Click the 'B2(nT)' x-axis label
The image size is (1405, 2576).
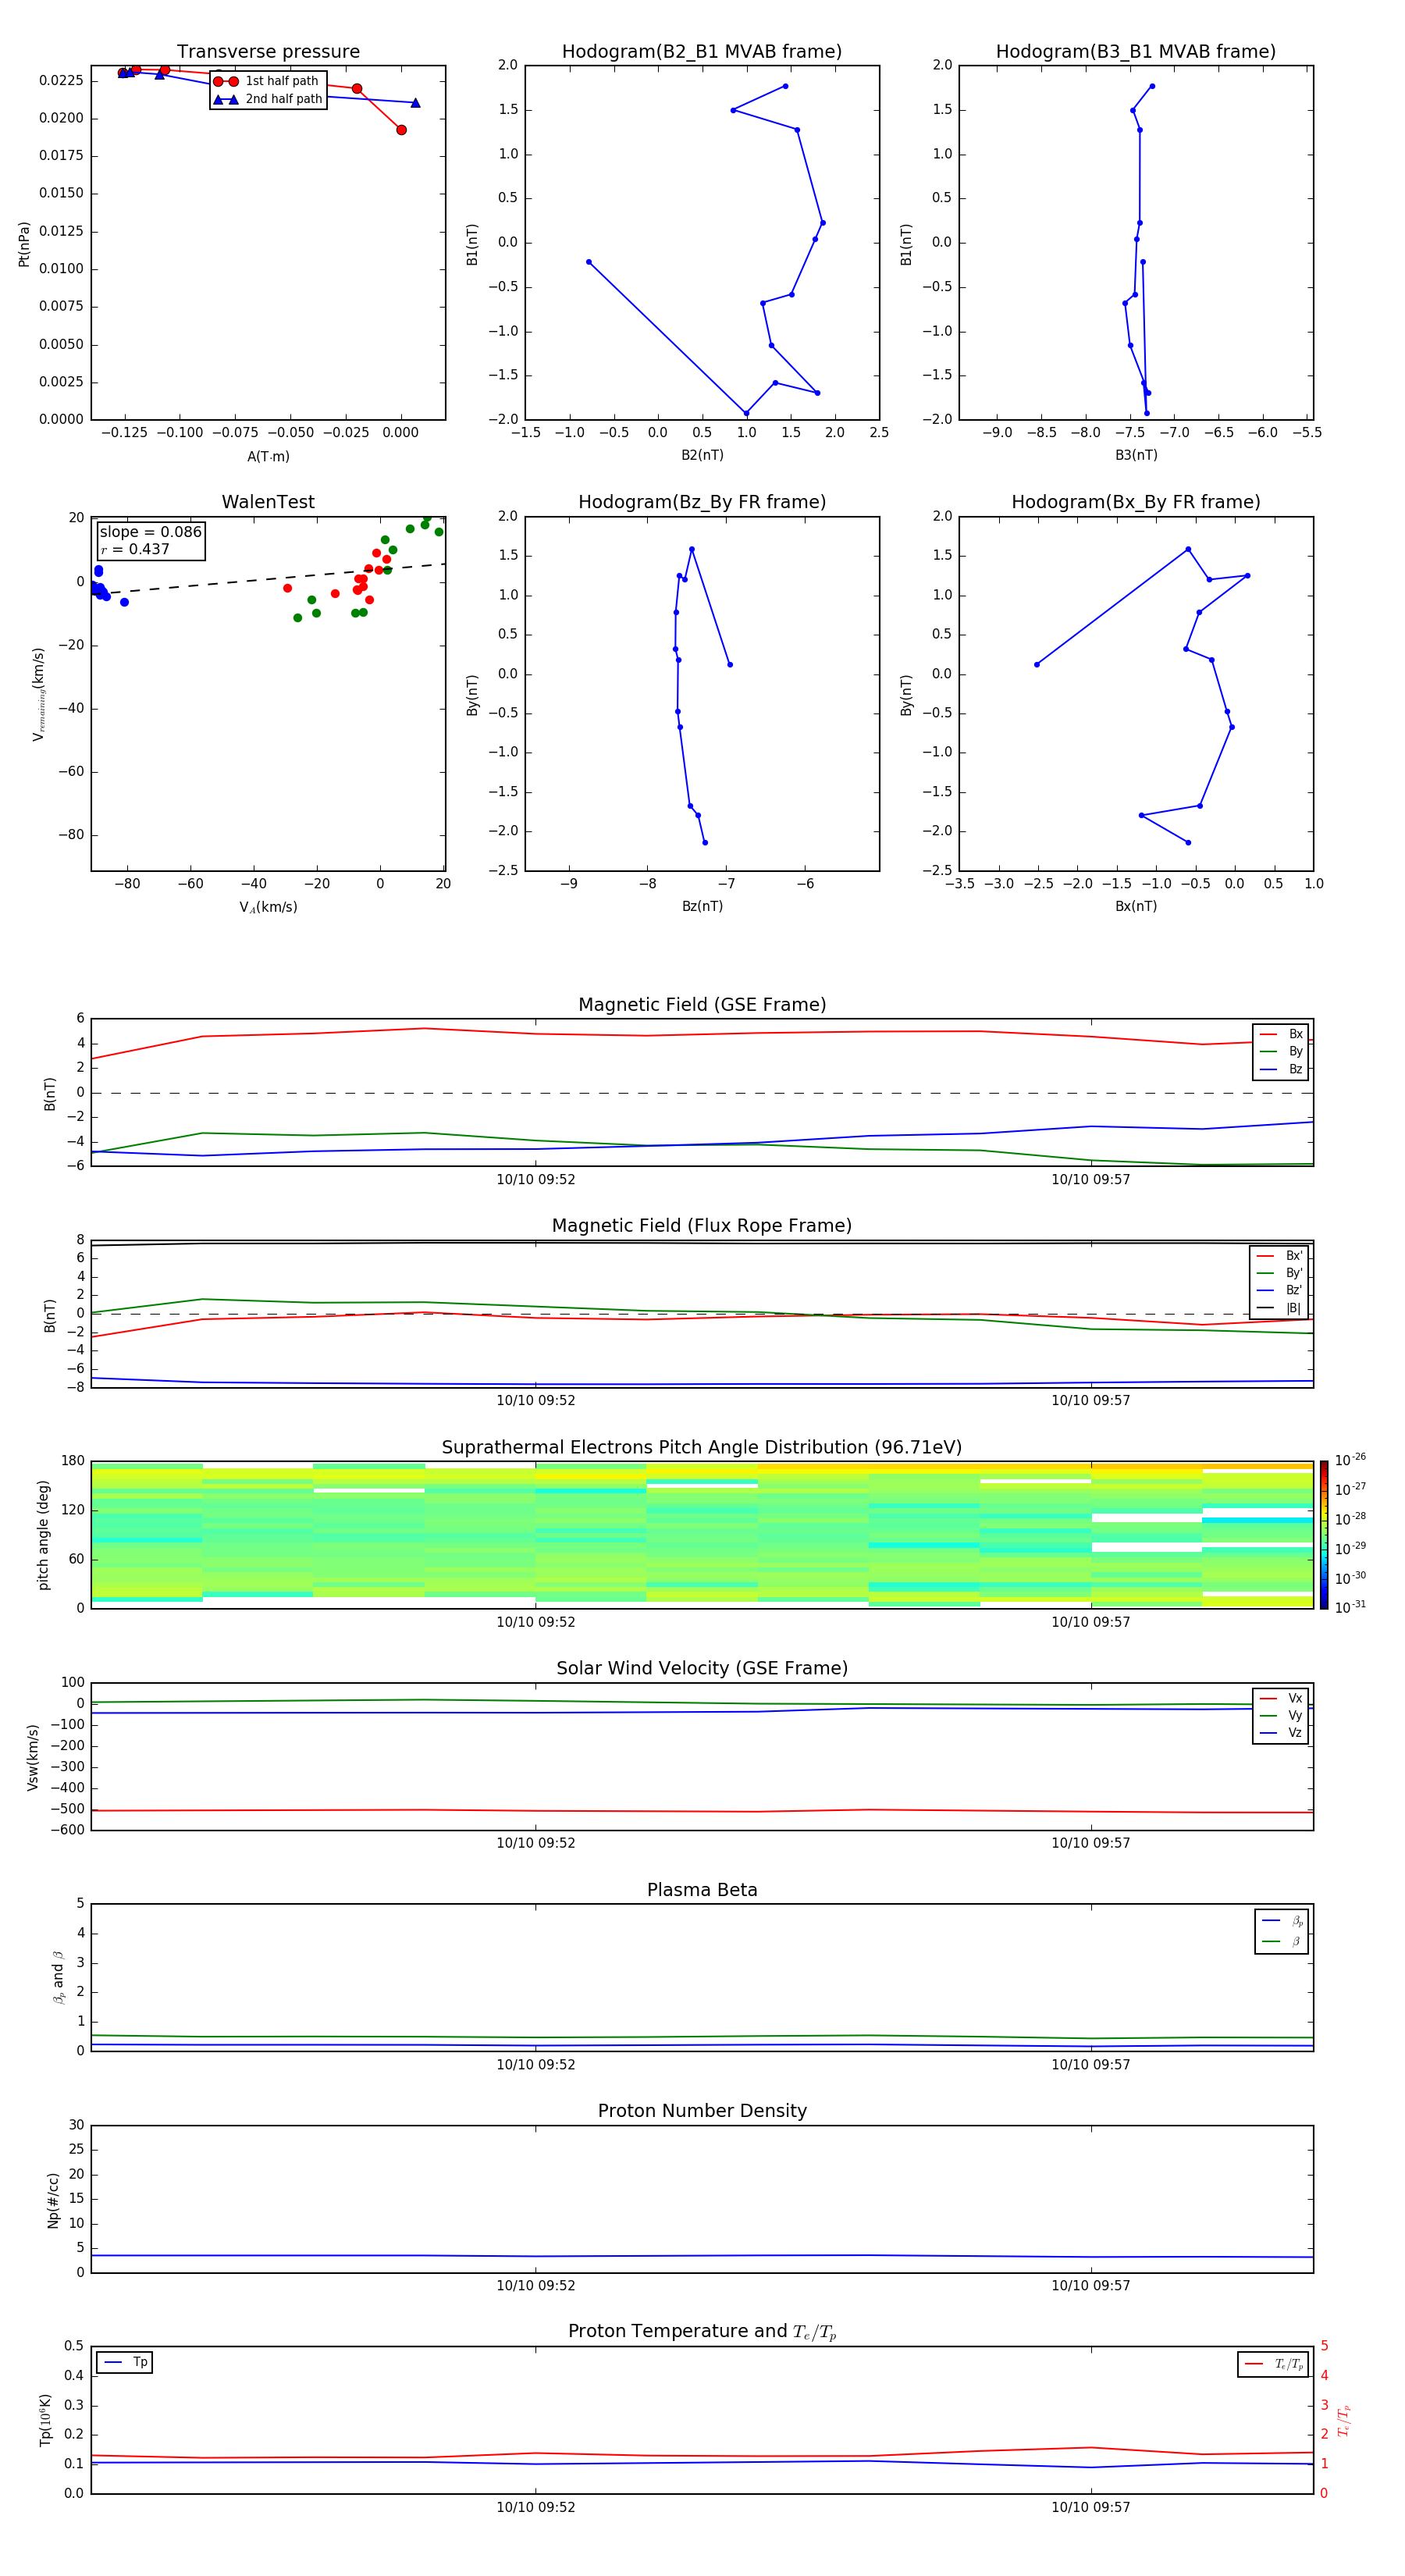(702, 455)
